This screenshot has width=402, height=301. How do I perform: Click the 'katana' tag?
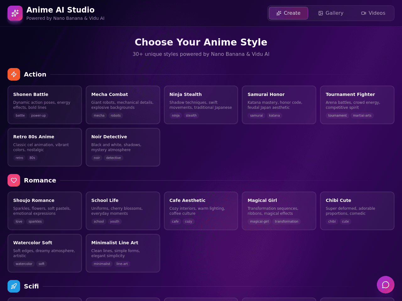point(274,115)
